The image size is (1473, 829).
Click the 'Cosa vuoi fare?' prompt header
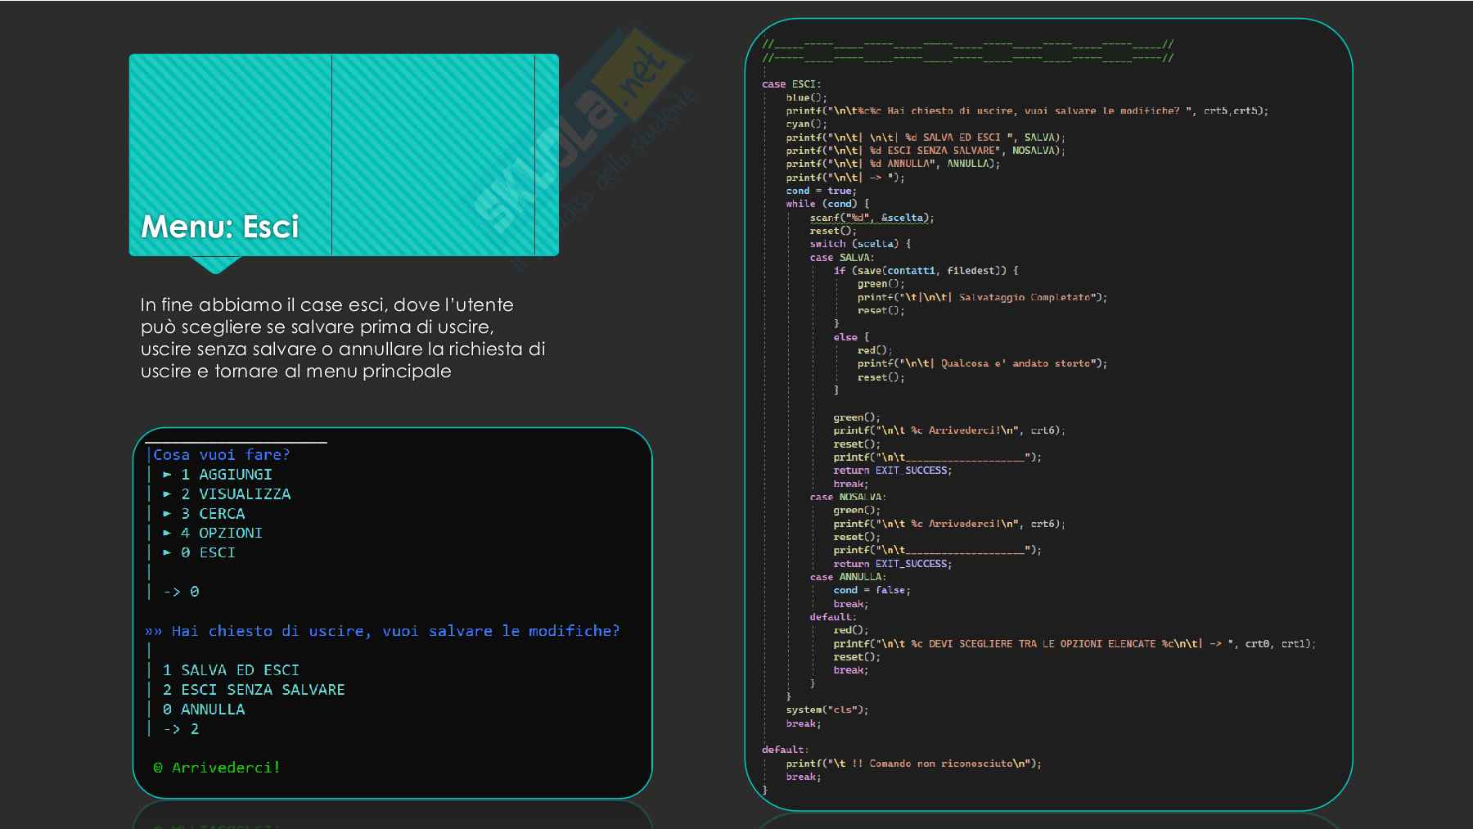[x=221, y=455]
